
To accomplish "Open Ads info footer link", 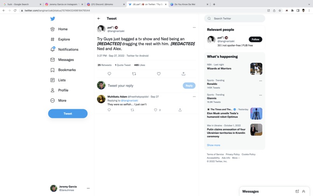I will coord(226,158).
